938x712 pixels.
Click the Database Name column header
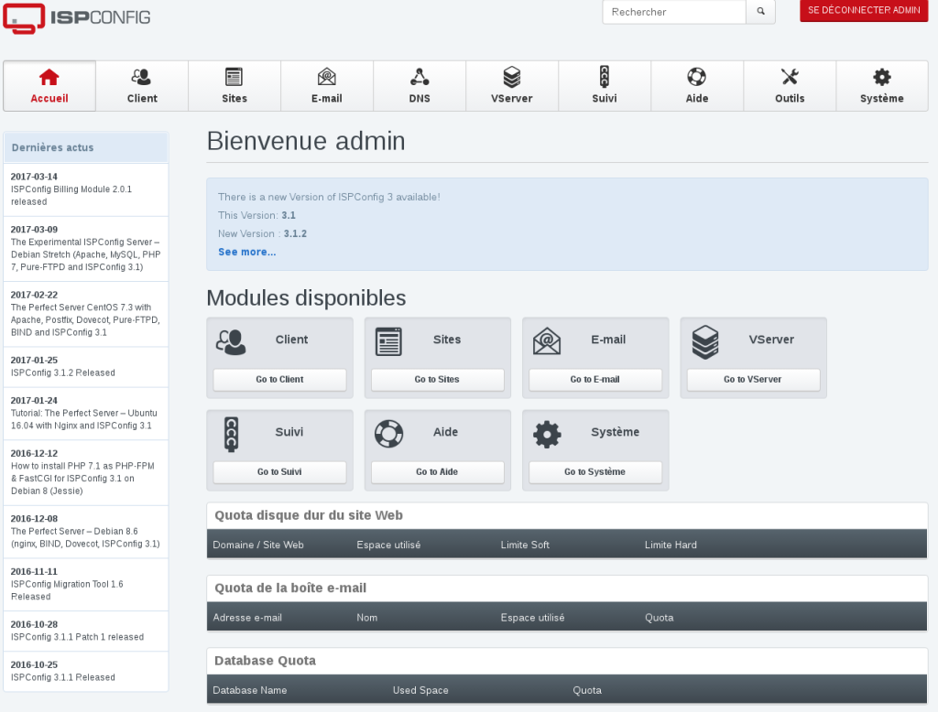click(250, 690)
